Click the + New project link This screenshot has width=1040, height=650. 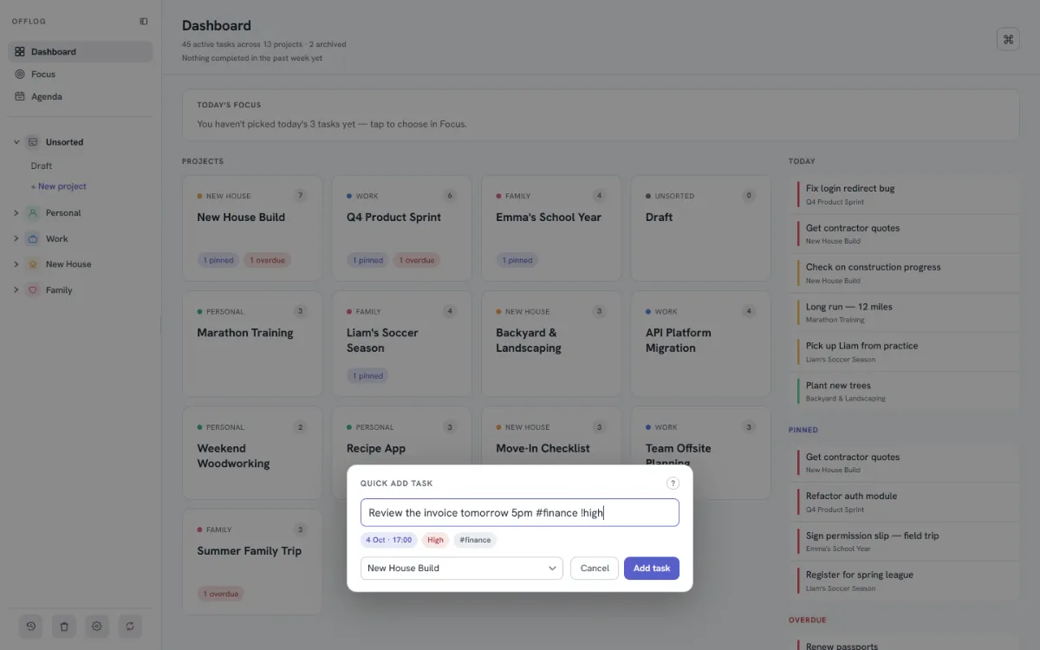59,186
